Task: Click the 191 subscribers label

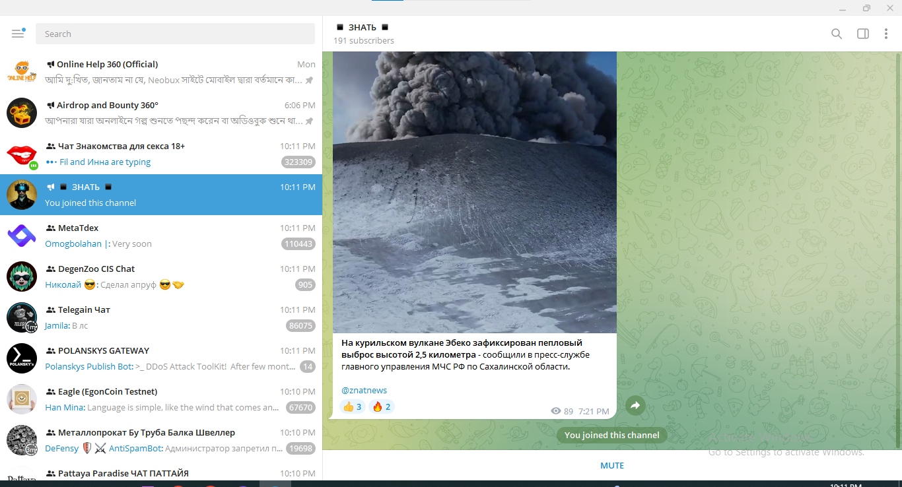Action: pyautogui.click(x=364, y=41)
